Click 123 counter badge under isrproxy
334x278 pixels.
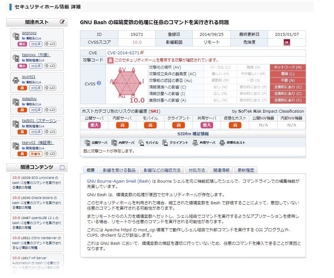(x=50, y=44)
